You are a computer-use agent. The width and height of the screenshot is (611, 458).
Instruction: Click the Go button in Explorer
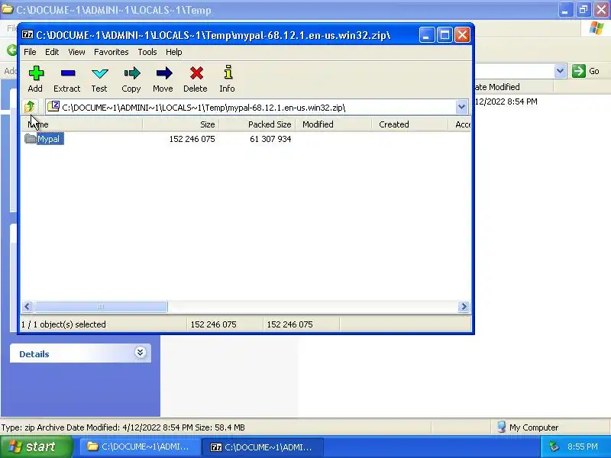coord(586,71)
